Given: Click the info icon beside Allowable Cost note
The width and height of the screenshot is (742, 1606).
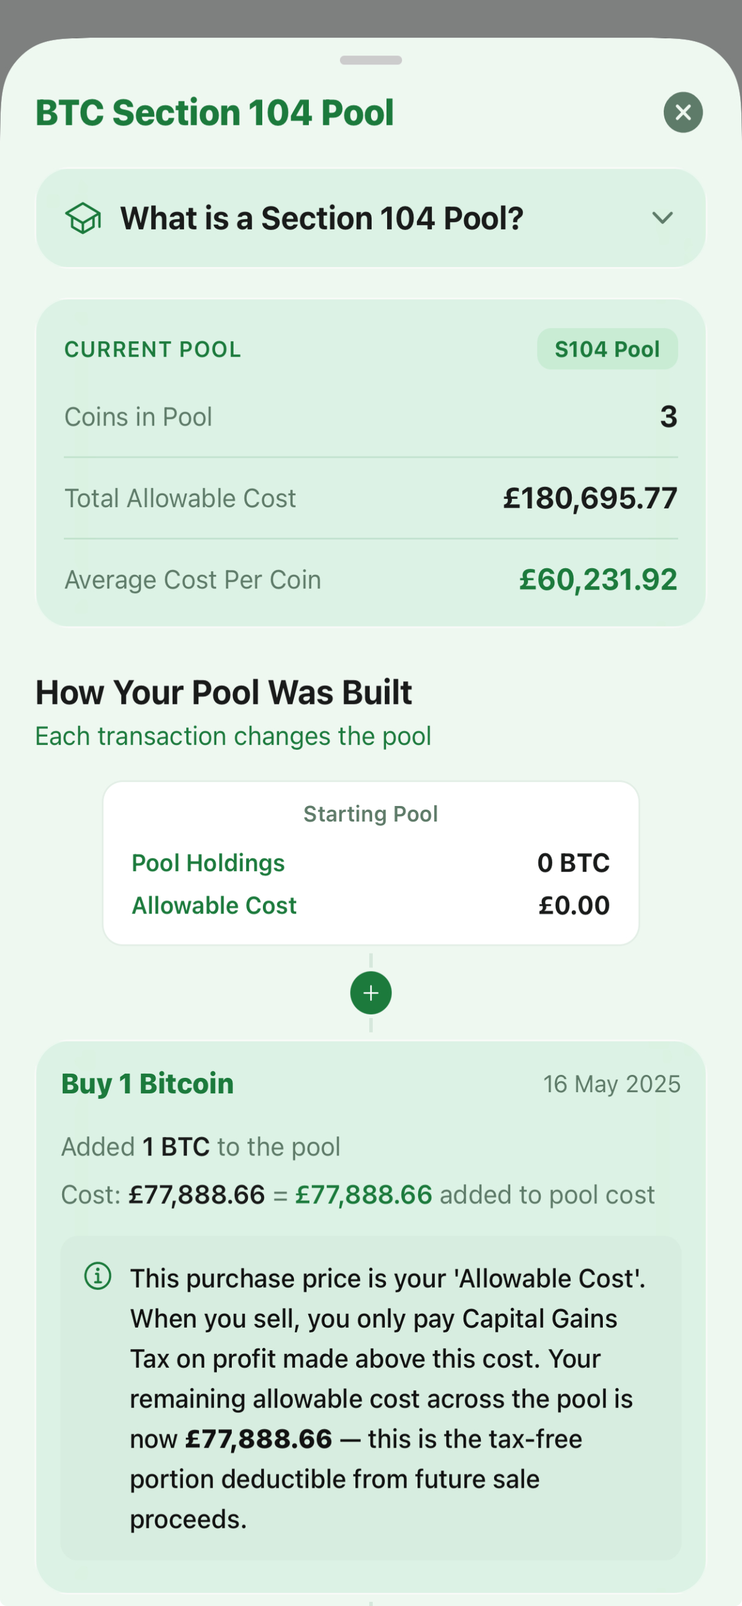Looking at the screenshot, I should click(x=98, y=1276).
